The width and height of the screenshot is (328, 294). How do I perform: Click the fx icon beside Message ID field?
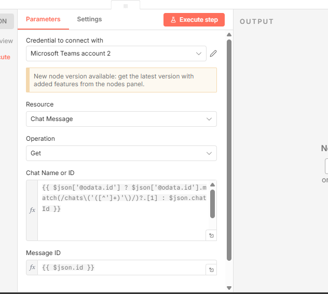[32, 268]
